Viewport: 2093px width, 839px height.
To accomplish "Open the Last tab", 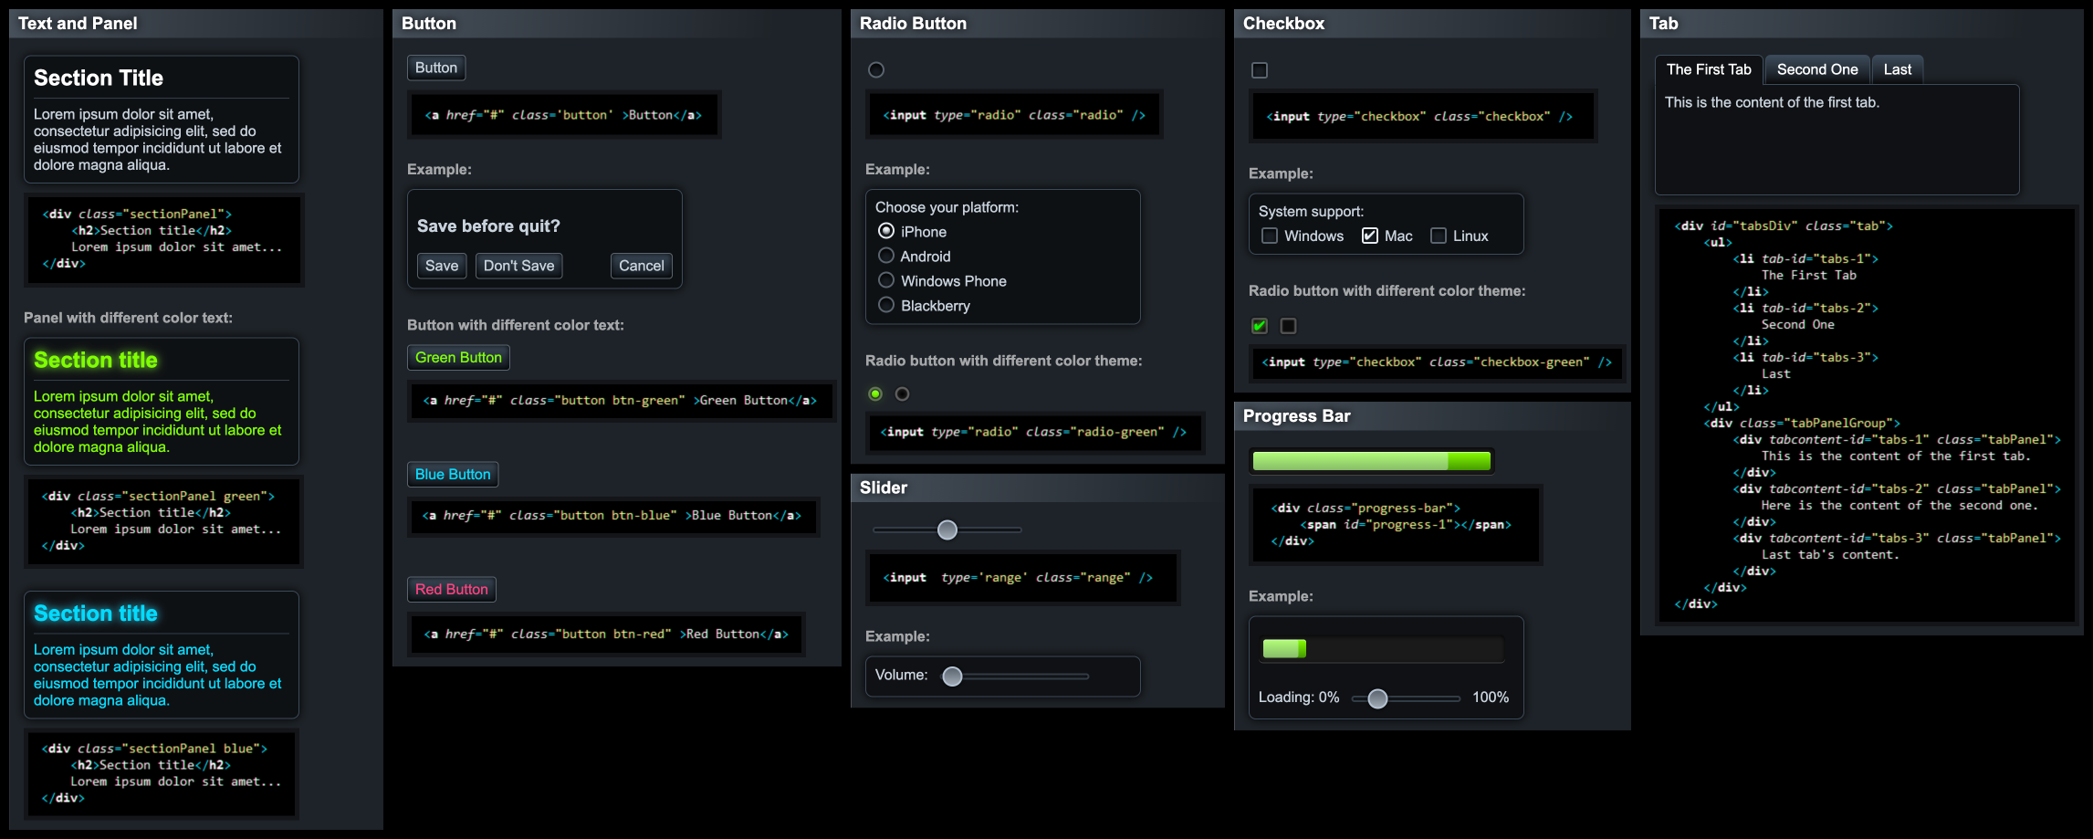I will [1897, 69].
